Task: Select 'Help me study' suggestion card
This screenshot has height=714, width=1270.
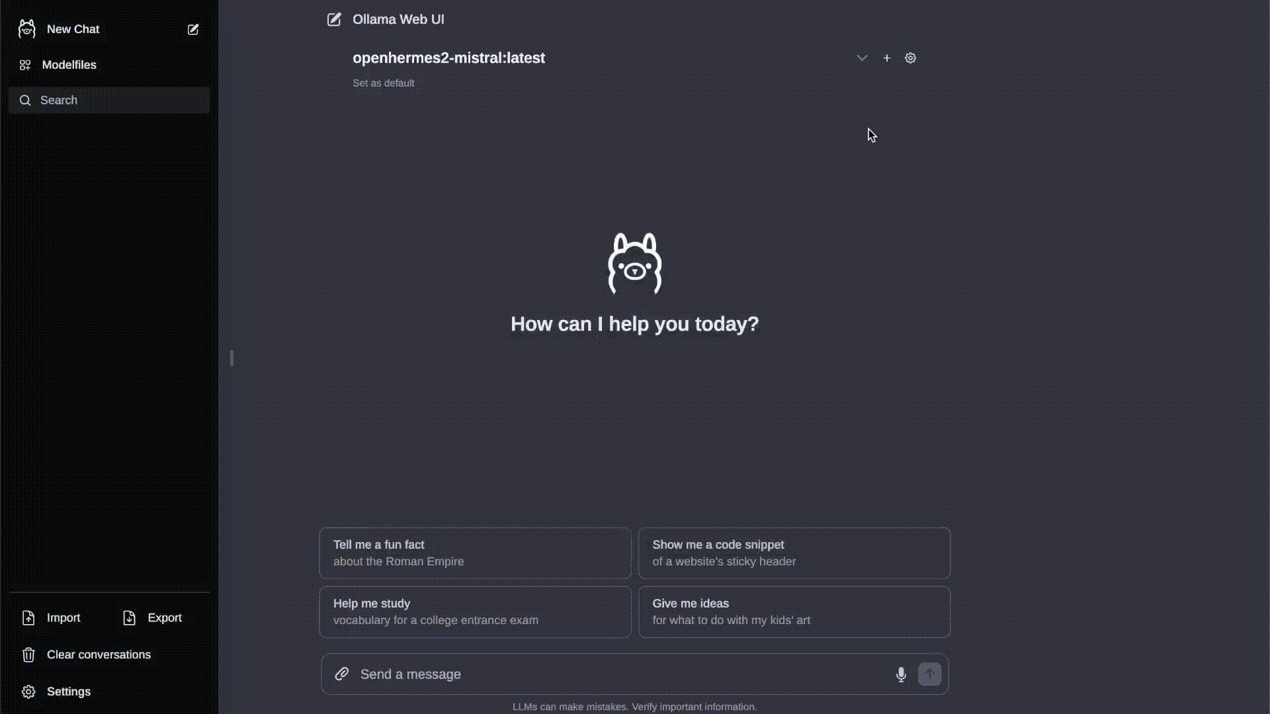Action: point(476,611)
